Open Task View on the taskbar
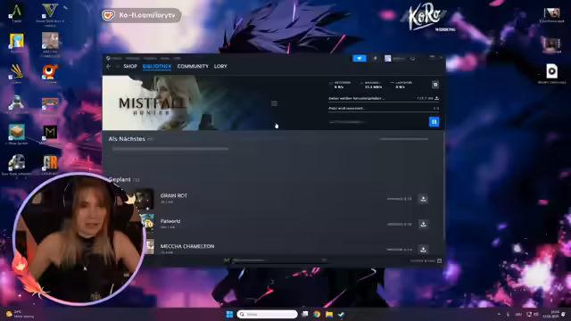Viewport: 571px width, 321px height. click(x=305, y=314)
